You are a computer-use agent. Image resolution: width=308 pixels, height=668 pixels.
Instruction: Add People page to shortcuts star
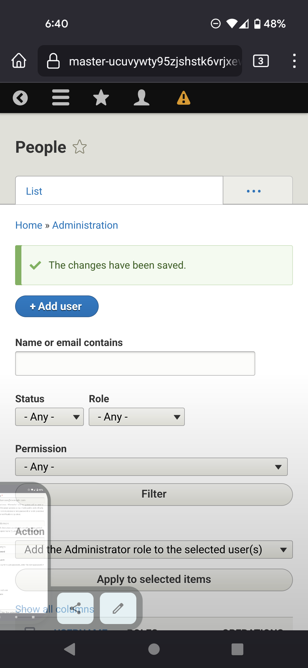[80, 147]
